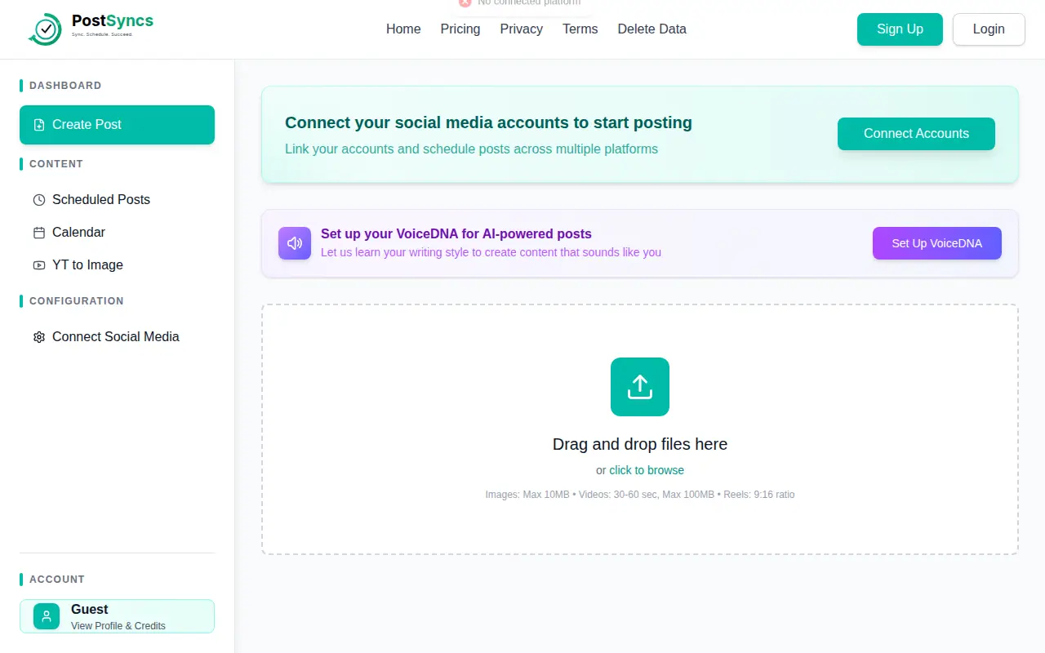Click the Guest user avatar icon
The height and width of the screenshot is (653, 1045).
(47, 616)
